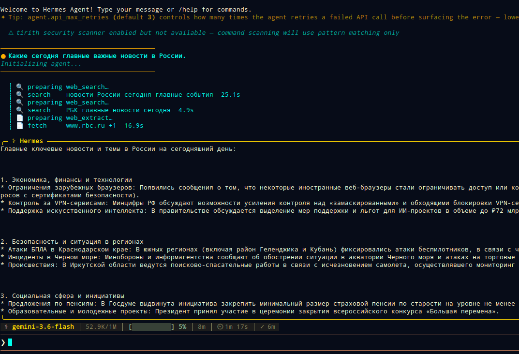
Task: Click the document icon next to 'fetch www.rbc.ru'
Action: (x=20, y=126)
